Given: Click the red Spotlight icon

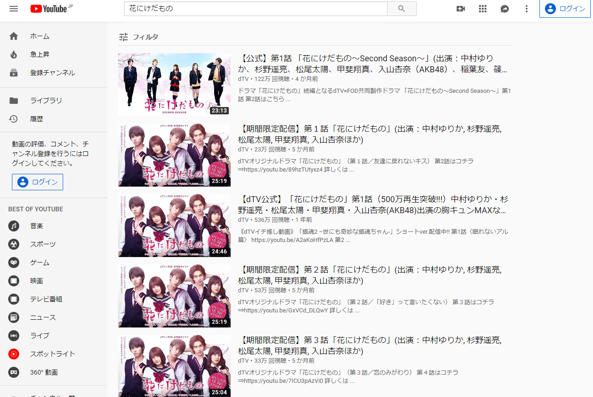Looking at the screenshot, I should [14, 354].
